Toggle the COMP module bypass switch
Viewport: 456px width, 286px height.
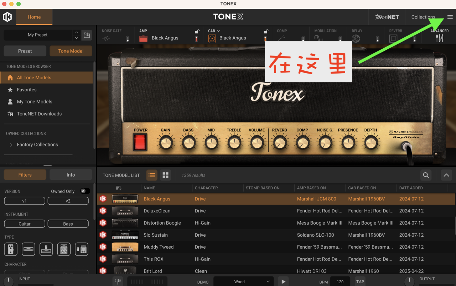pyautogui.click(x=303, y=39)
